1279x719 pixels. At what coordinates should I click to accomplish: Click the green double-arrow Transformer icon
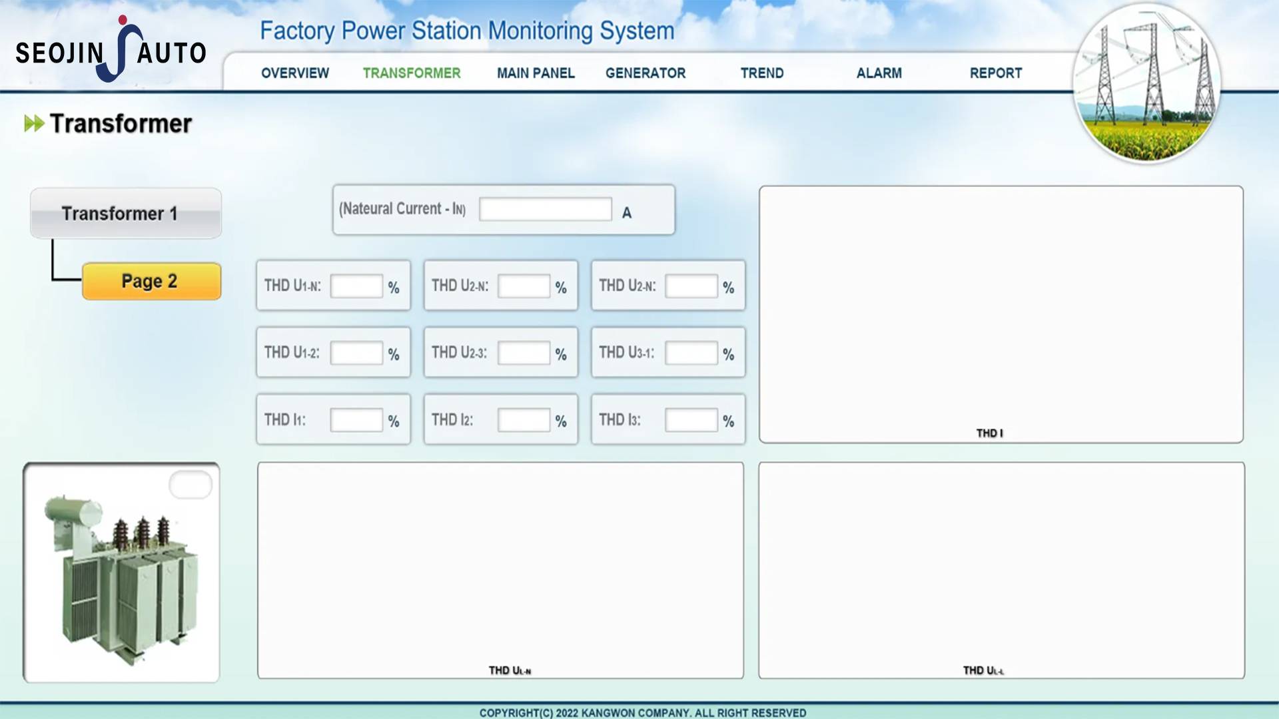(x=34, y=124)
